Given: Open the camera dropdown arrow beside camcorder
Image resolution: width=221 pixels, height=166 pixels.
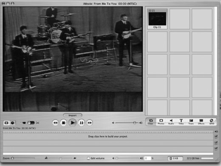Looking at the screenshot, I should pyautogui.click(x=21, y=123).
